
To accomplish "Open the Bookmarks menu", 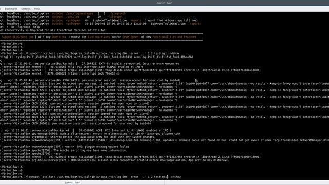I will coord(11,9).
